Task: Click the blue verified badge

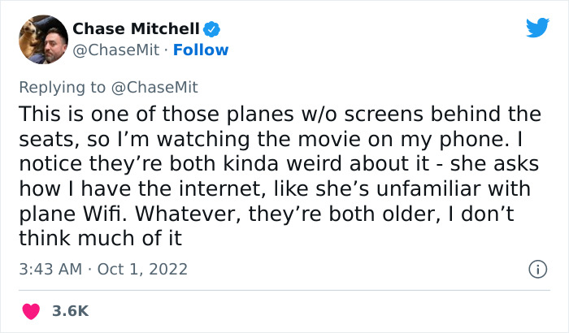Action: (212, 29)
